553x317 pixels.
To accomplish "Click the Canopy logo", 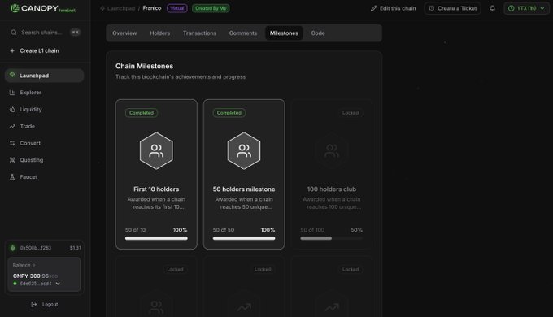I will coord(42,8).
